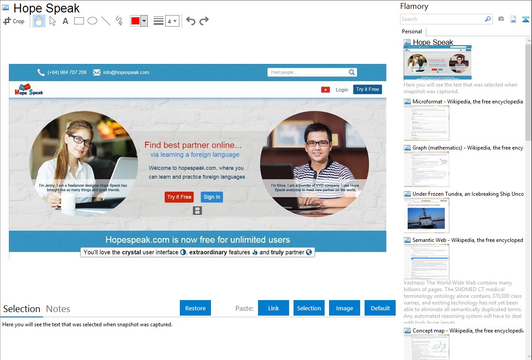532x360 pixels.
Task: Click the webpage search magnifier icon
Action: click(x=352, y=72)
